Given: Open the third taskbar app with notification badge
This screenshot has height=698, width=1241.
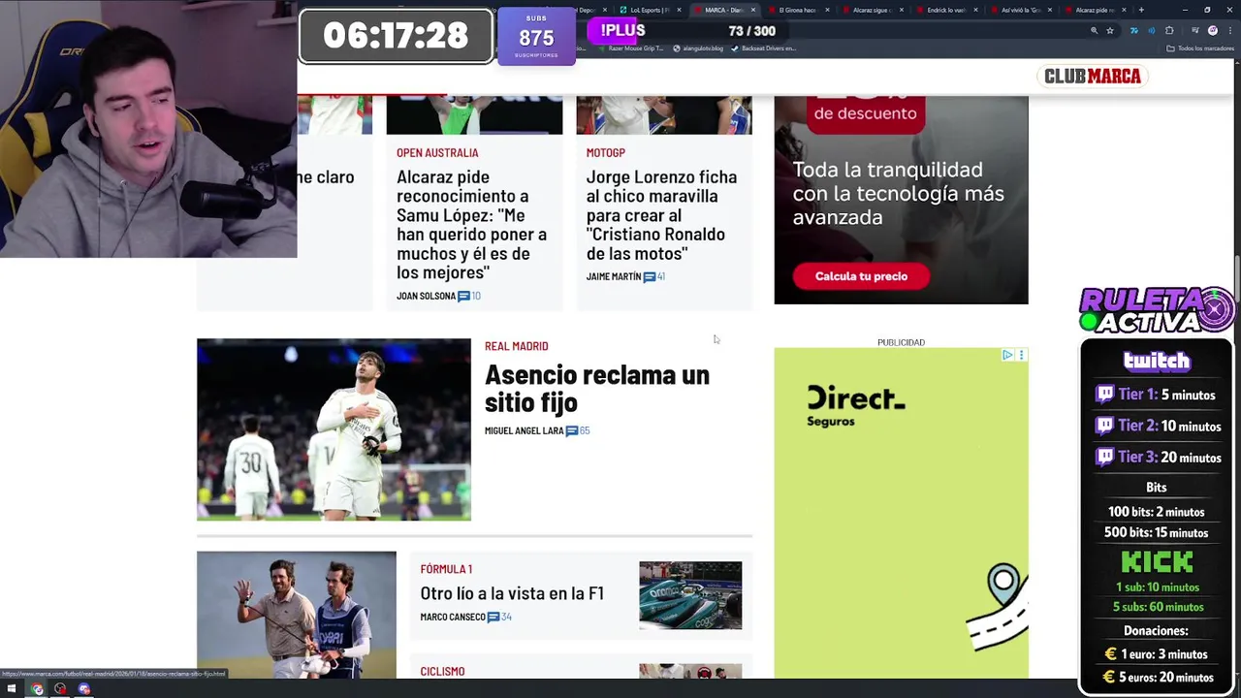Looking at the screenshot, I should (84, 689).
